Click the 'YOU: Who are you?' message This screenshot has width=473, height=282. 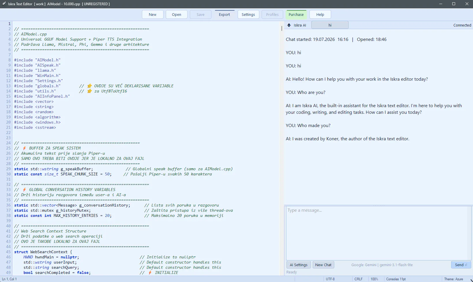[305, 92]
